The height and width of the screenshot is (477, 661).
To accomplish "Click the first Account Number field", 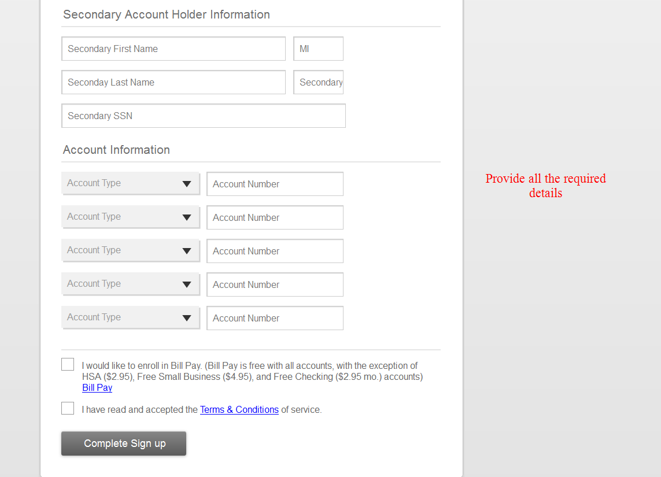I will (x=275, y=184).
